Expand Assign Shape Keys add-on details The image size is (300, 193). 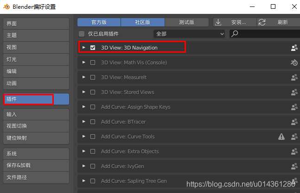84,107
